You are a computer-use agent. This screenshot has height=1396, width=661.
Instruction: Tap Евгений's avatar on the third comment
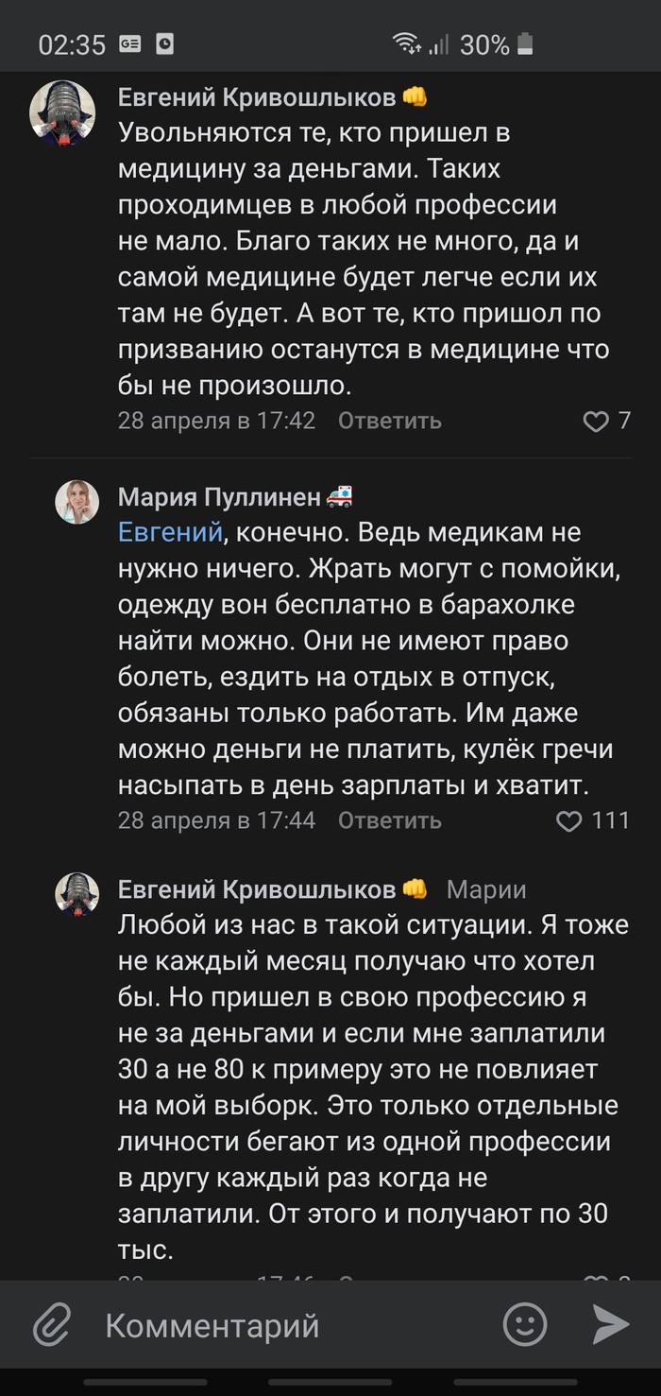pyautogui.click(x=77, y=894)
